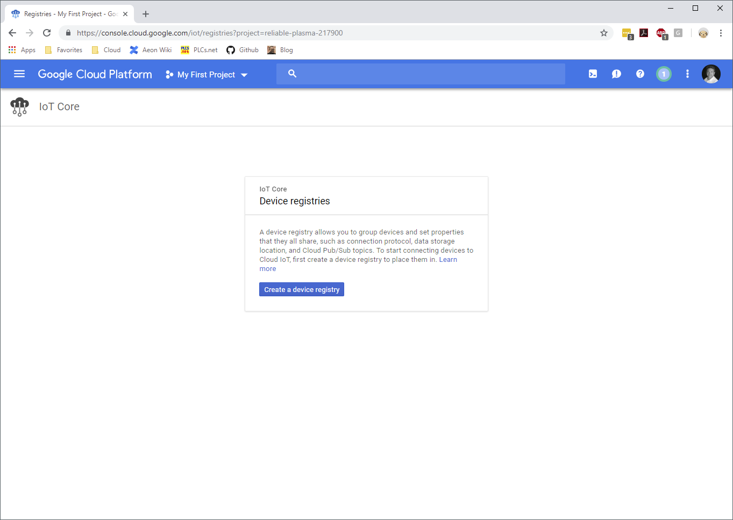Click the Google Cloud Platform logo text
Screen dimensions: 733x520
pyautogui.click(x=95, y=74)
